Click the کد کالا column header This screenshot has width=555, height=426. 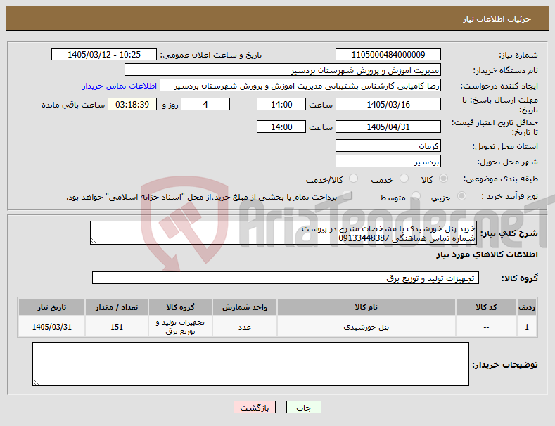[486, 307]
